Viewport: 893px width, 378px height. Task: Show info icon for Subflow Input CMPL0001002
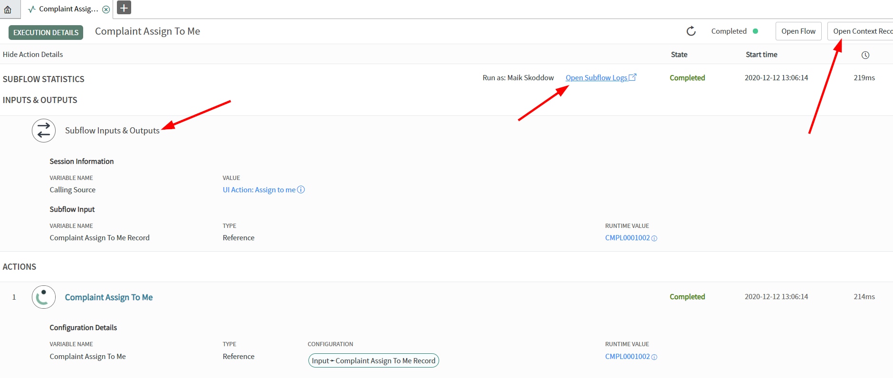click(654, 238)
